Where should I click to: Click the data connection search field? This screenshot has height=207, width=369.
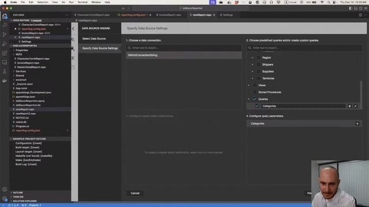click(183, 48)
